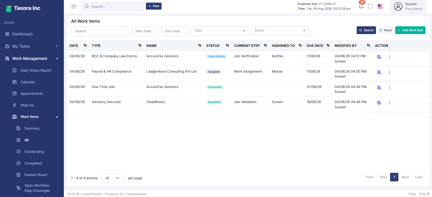The width and height of the screenshot is (432, 197).
Task: Open details icon for Advisory Services row
Action: tap(379, 103)
